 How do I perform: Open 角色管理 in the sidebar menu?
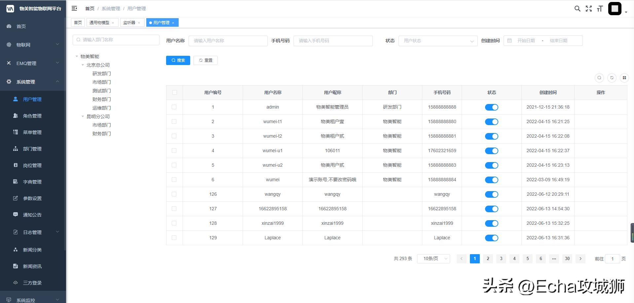pos(32,116)
